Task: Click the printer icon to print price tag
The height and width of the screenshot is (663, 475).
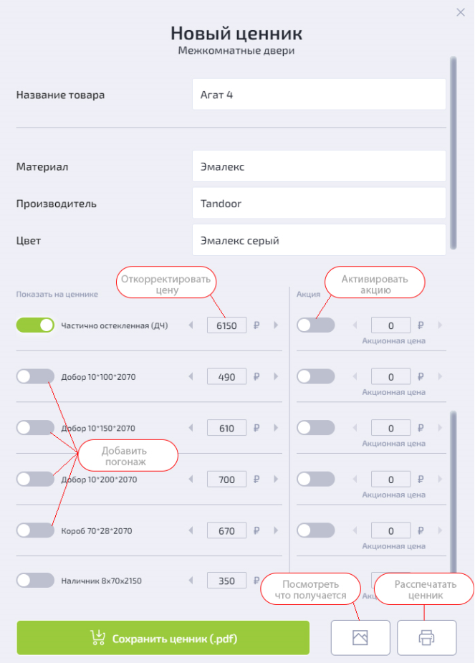Action: point(426,637)
